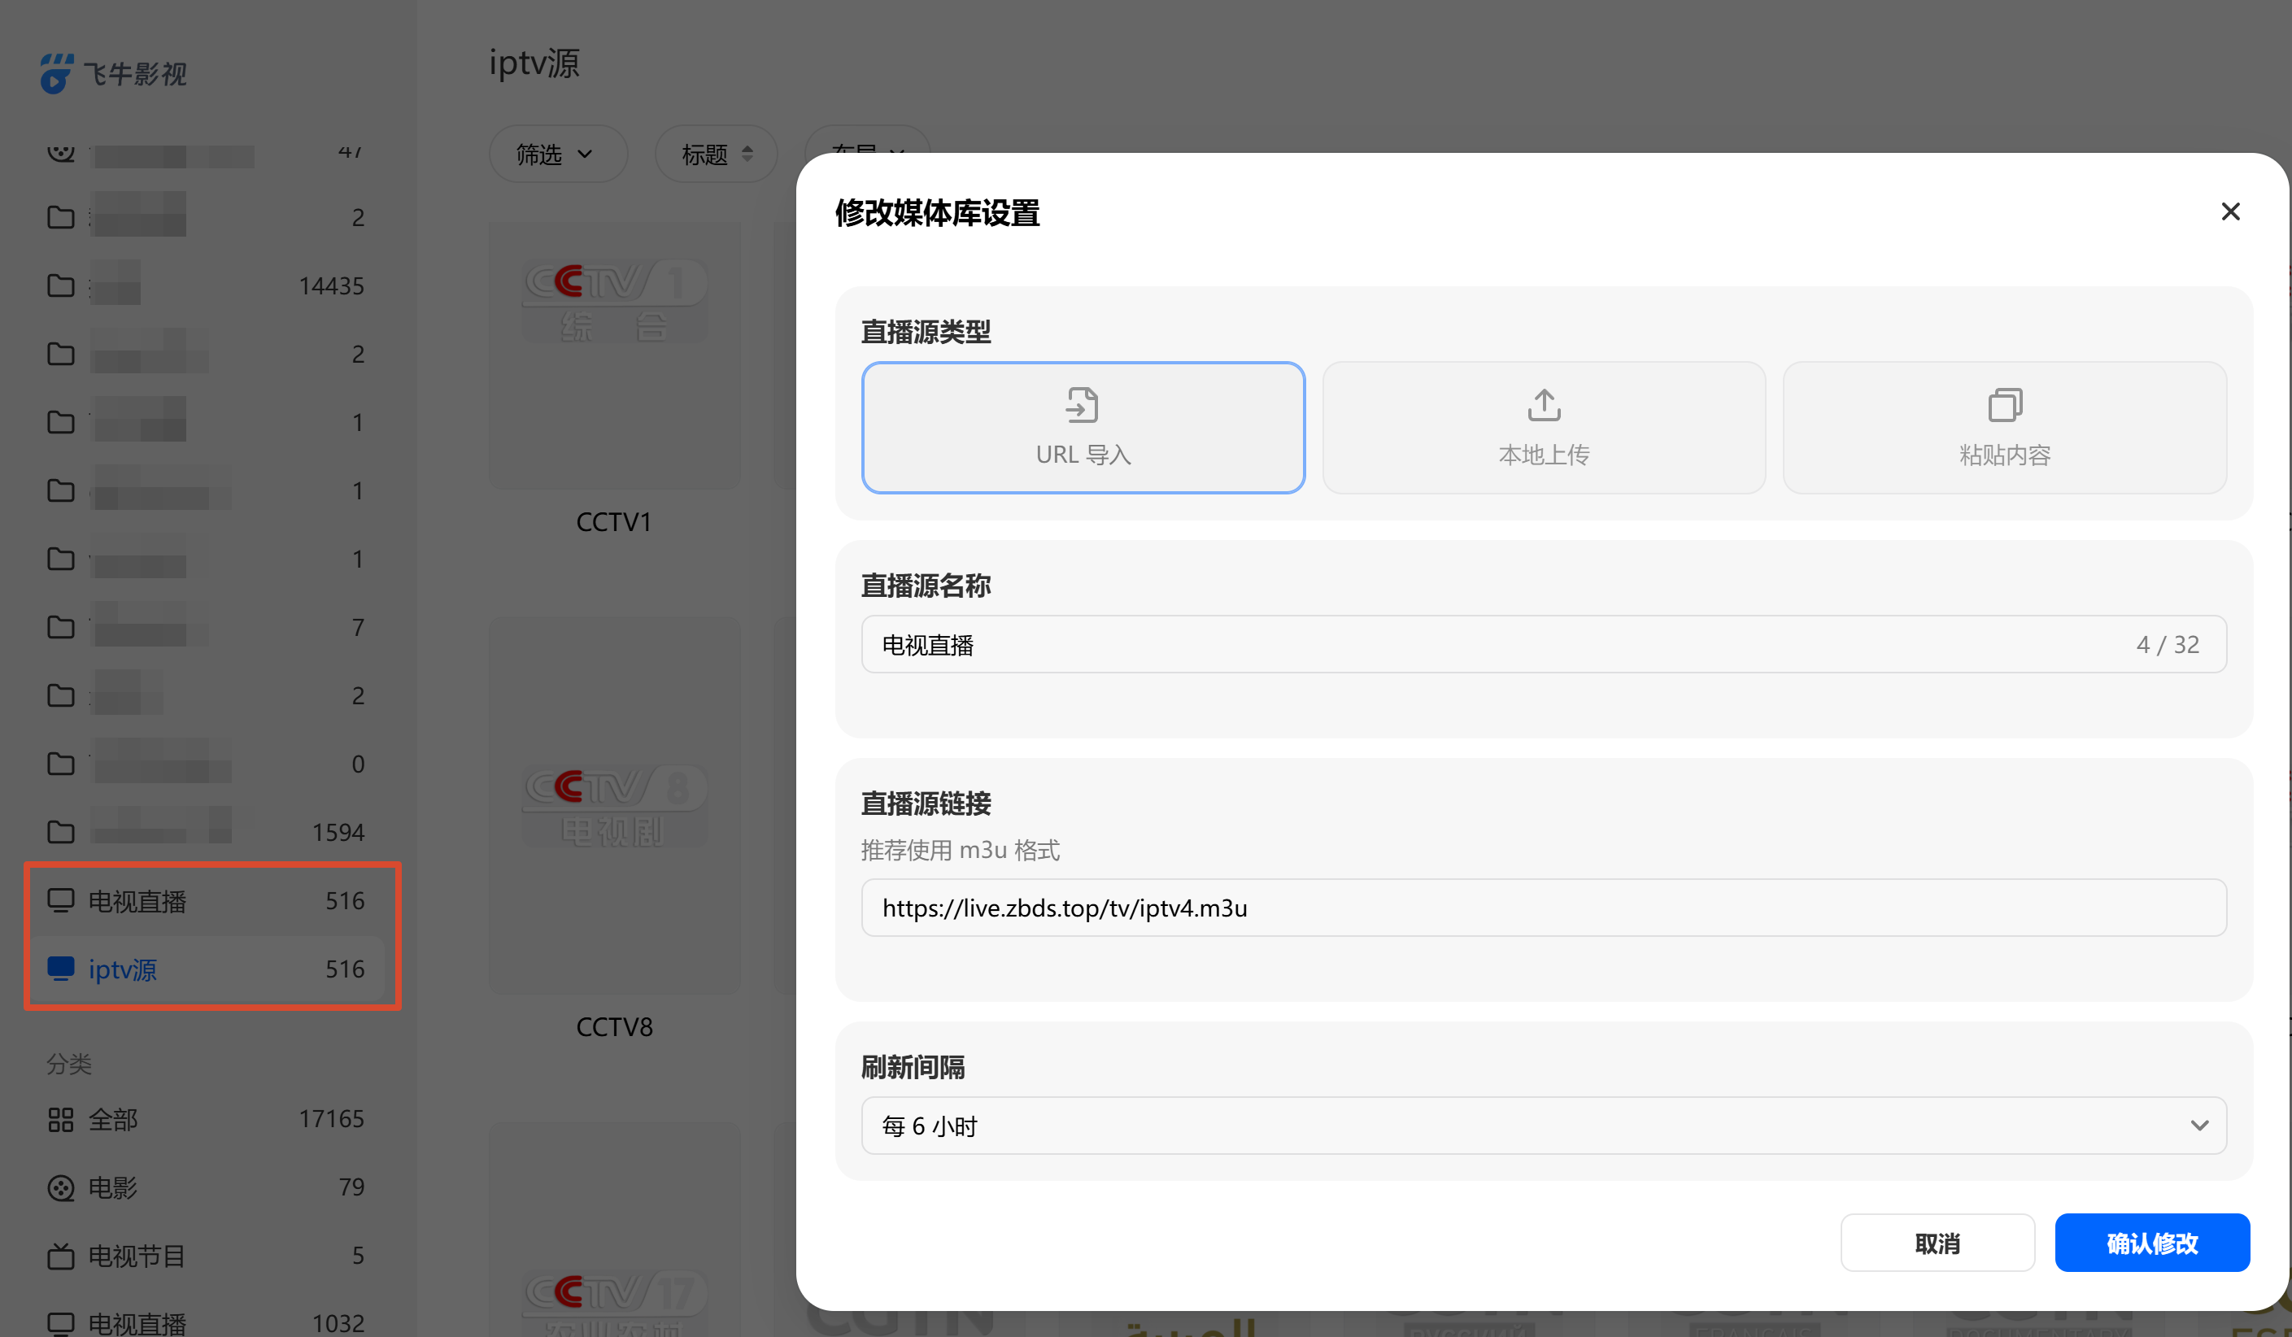Click the iptv源 page title
The width and height of the screenshot is (2292, 1337).
pyautogui.click(x=534, y=63)
